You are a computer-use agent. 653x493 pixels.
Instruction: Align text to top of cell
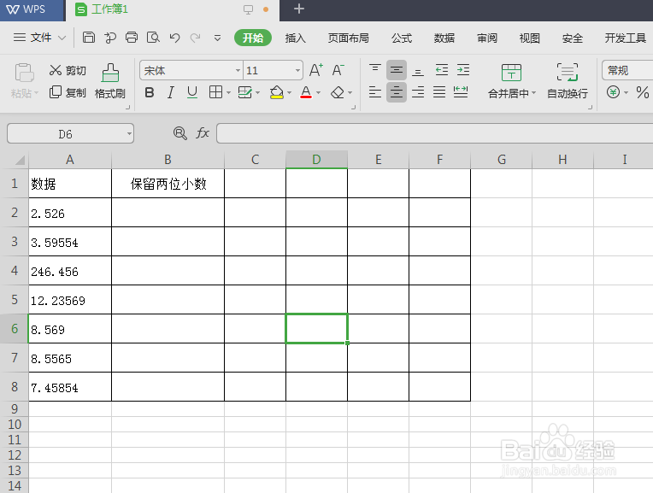tap(375, 69)
